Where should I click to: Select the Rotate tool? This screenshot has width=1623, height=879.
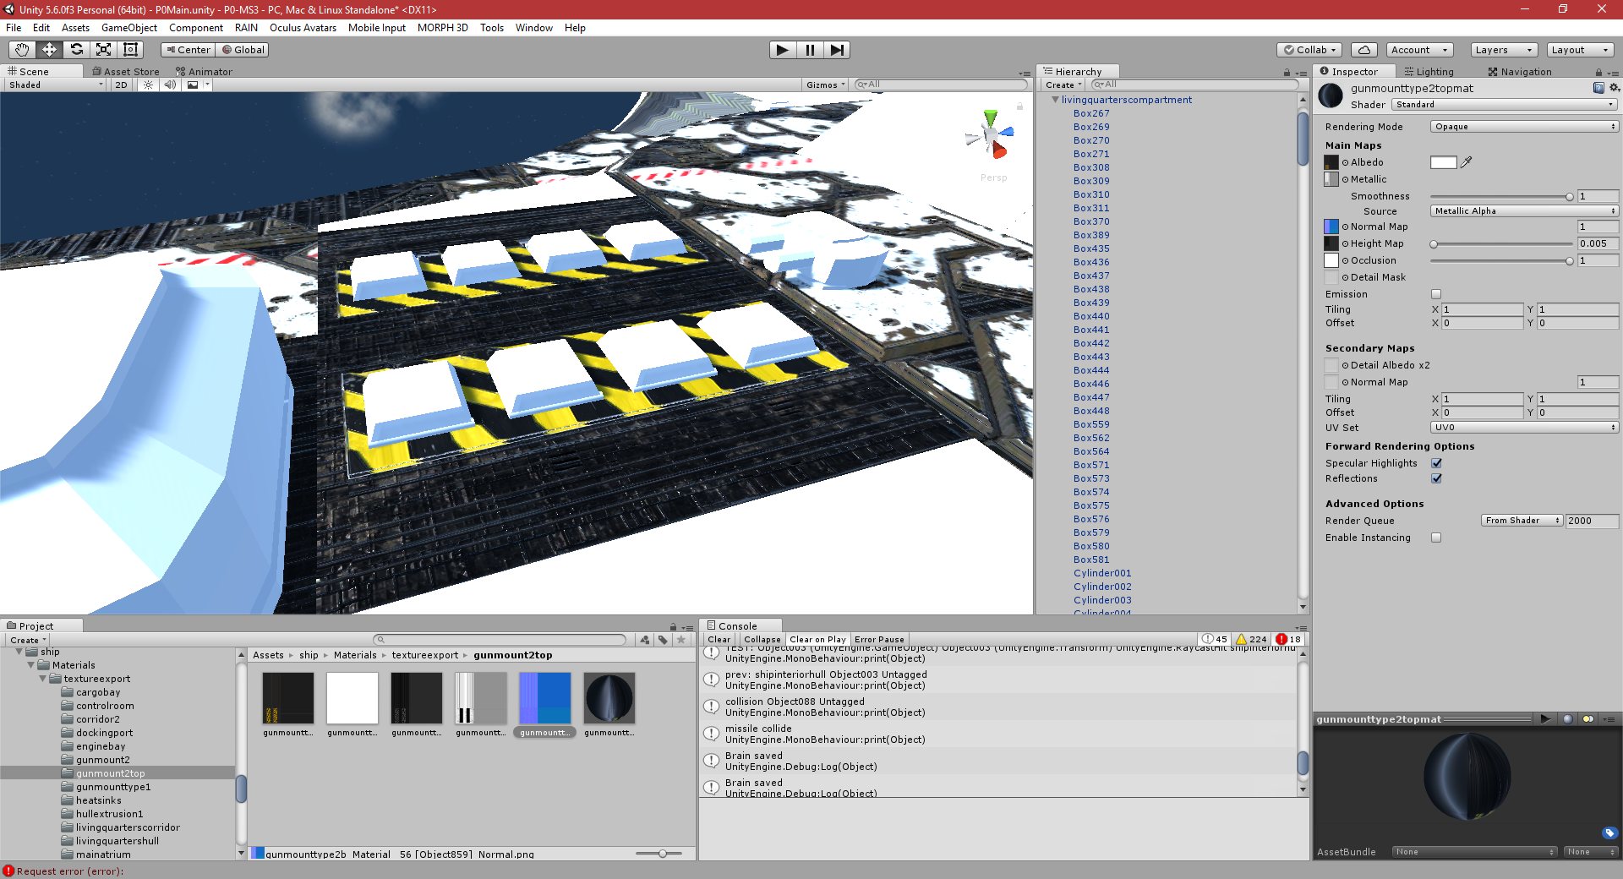coord(77,50)
